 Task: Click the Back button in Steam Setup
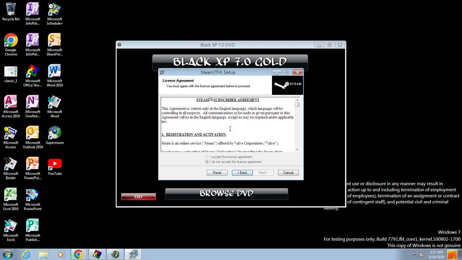click(242, 173)
